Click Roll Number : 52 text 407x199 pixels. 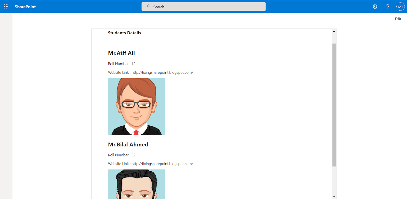click(x=122, y=155)
